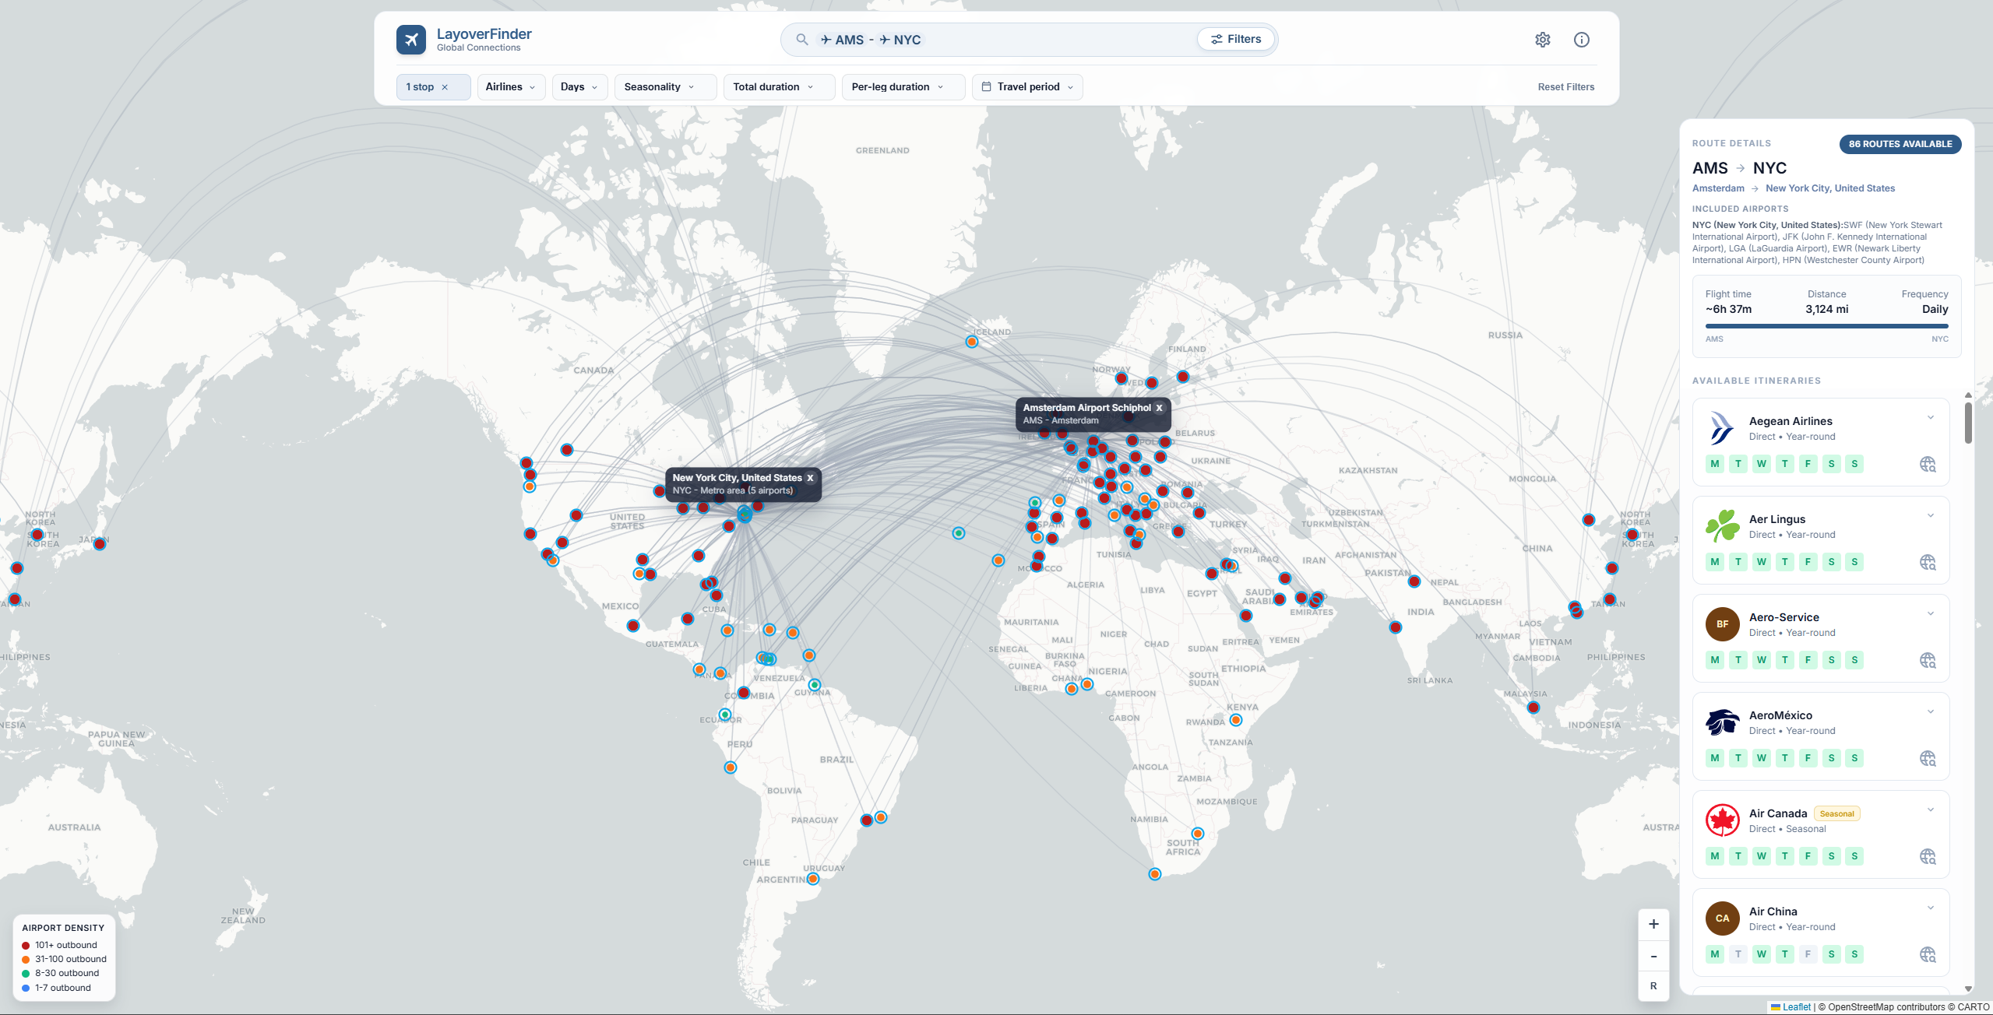Open the Total duration filter menu
The width and height of the screenshot is (1993, 1015).
pos(778,86)
